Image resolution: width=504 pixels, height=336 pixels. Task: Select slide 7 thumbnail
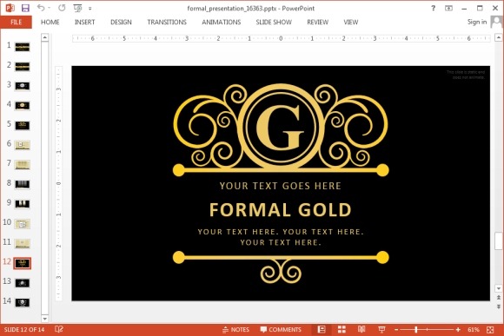point(23,165)
